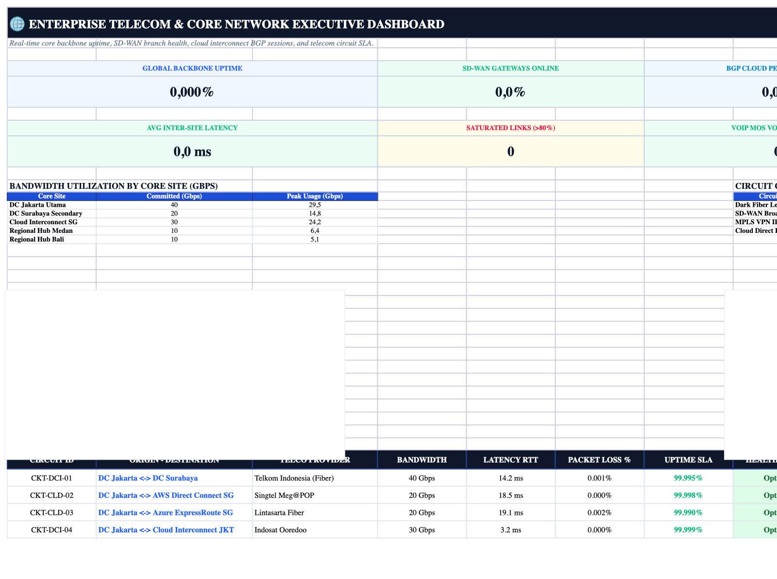Click peak usage value 29,5

coord(315,205)
